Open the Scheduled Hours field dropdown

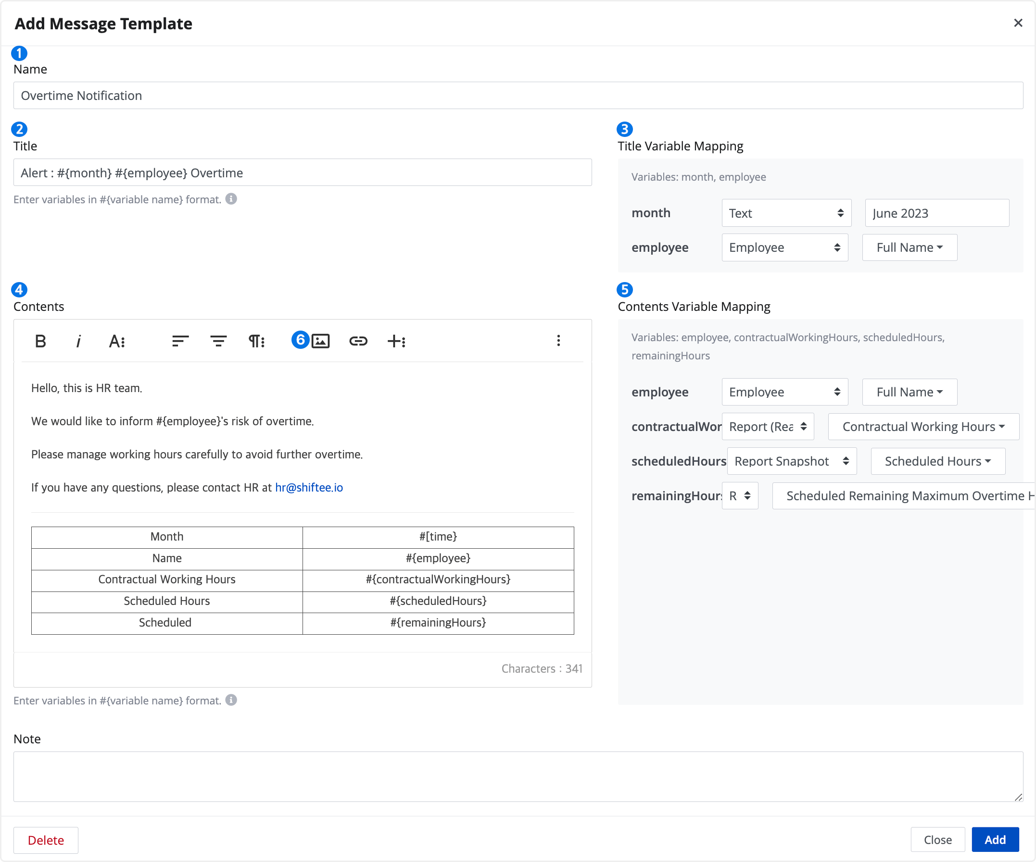[x=937, y=461]
